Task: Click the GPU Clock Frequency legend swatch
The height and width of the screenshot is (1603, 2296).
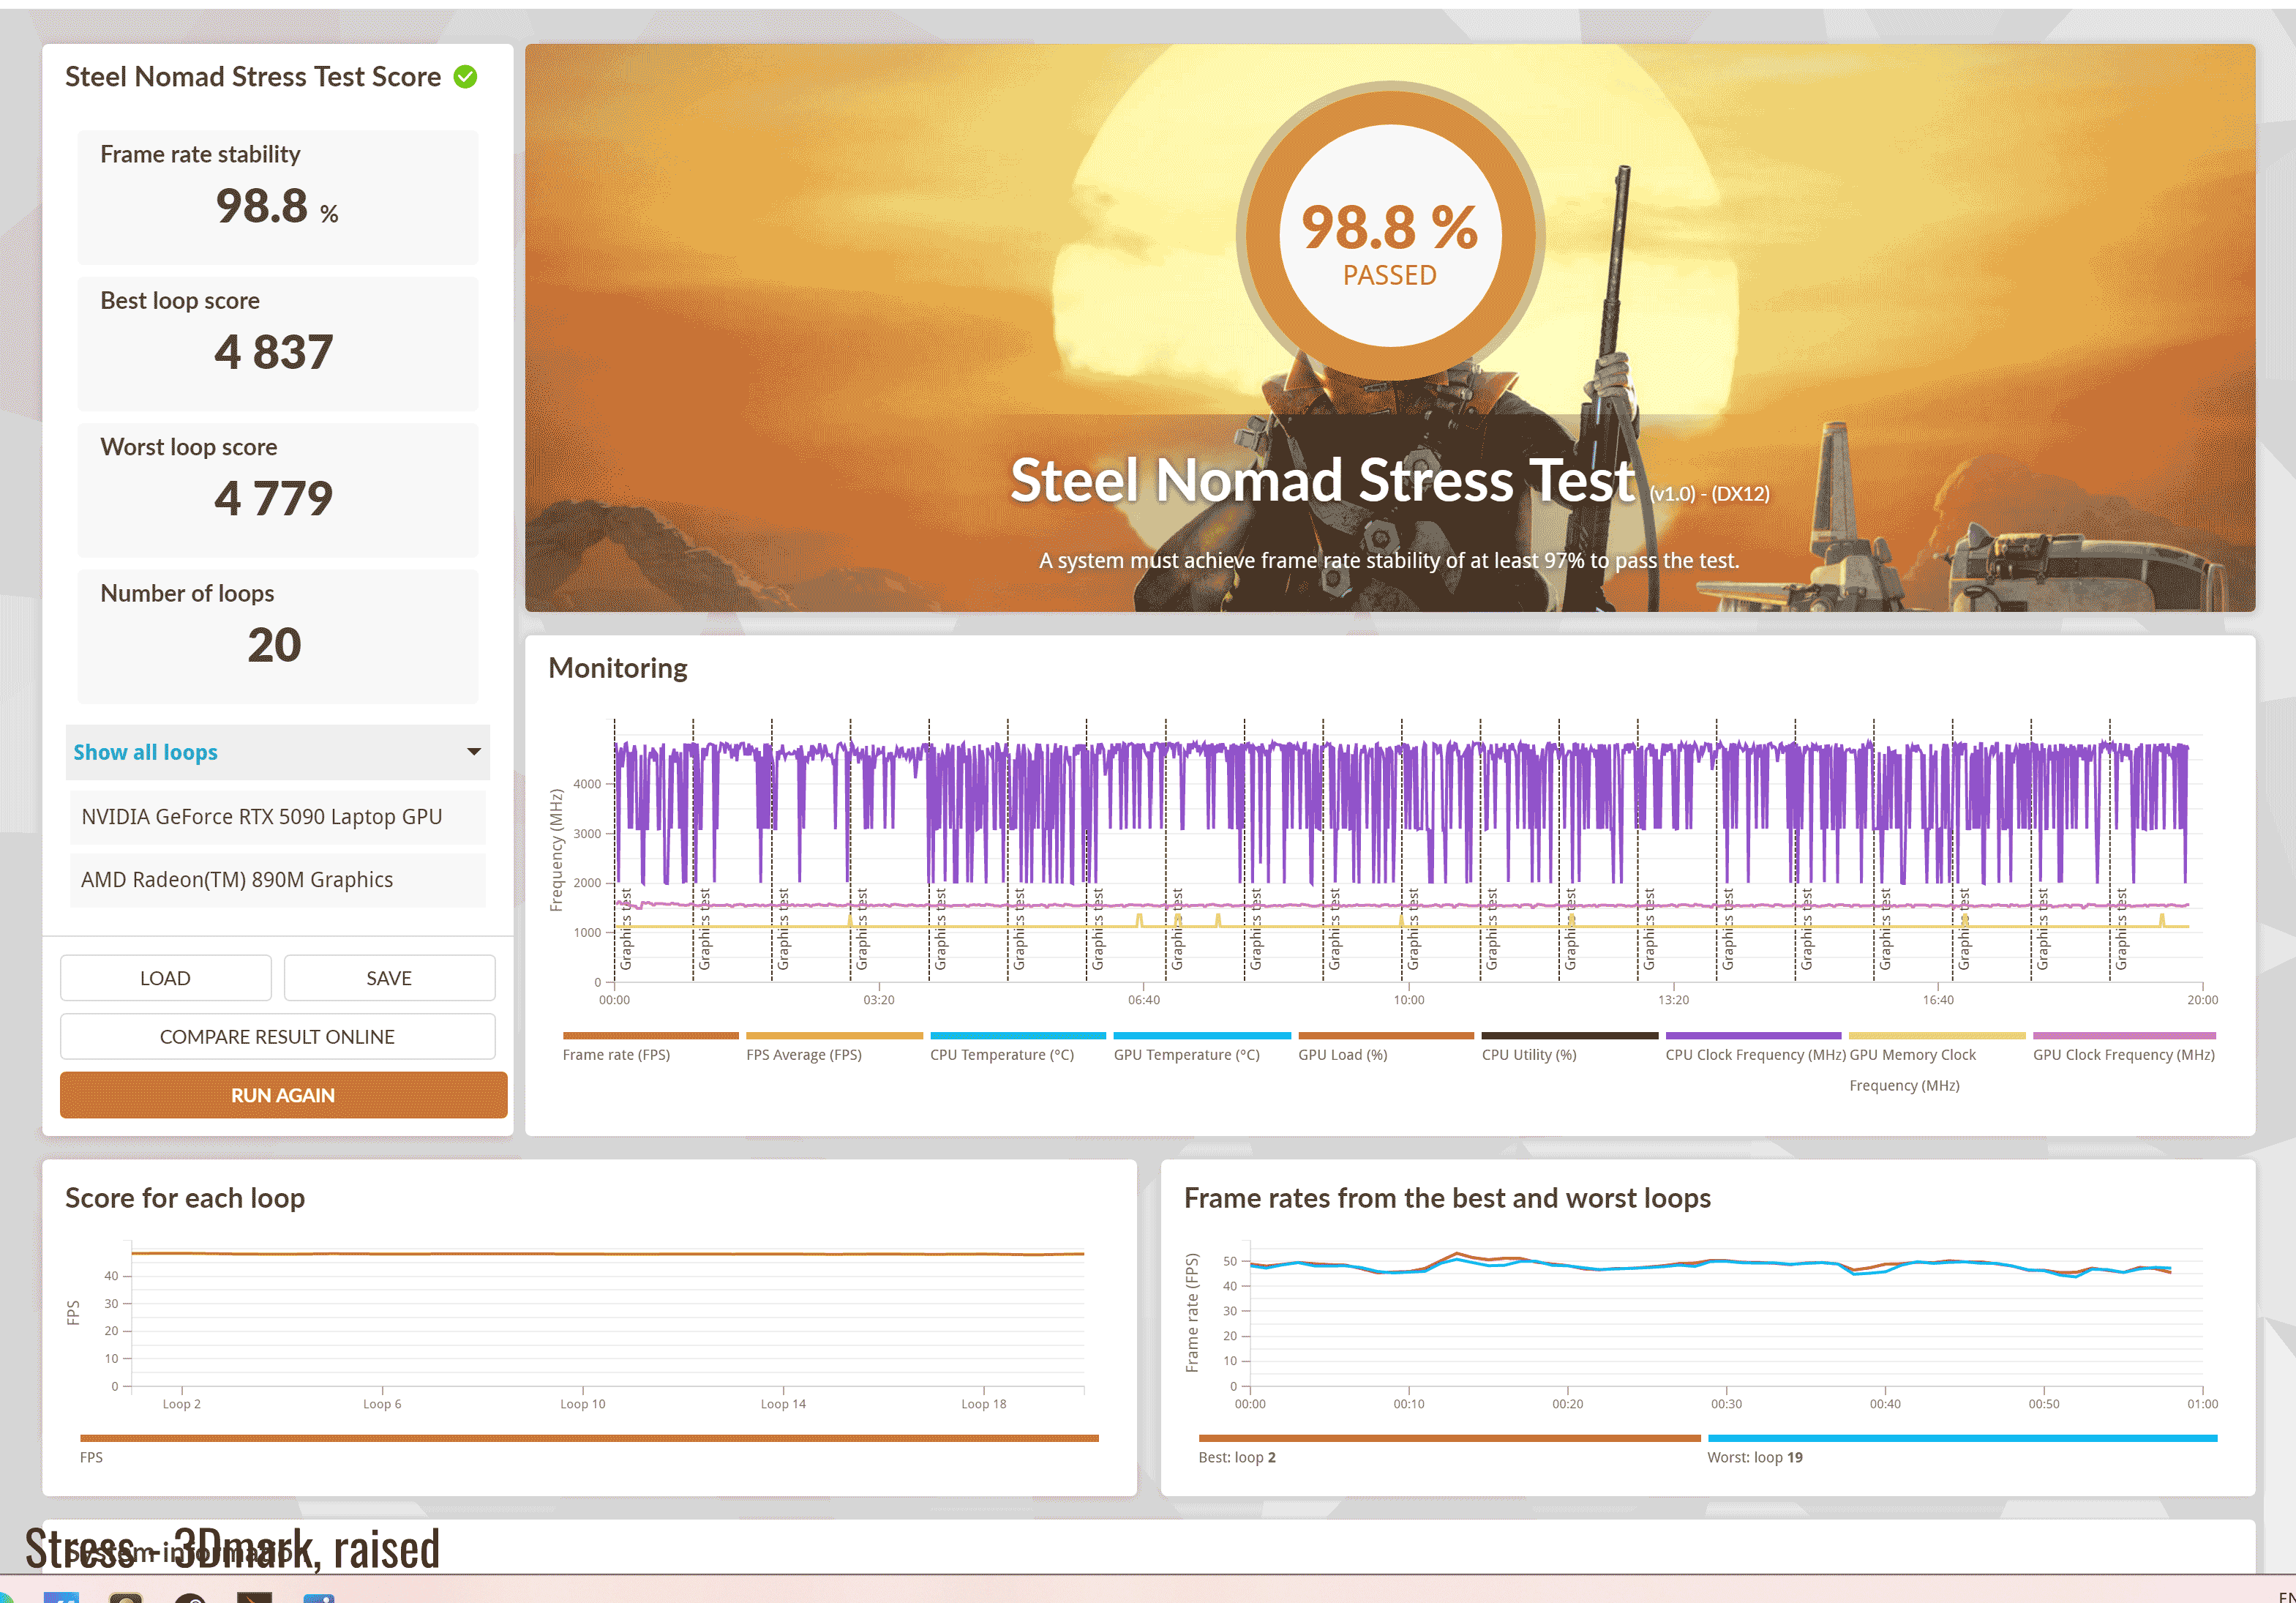Action: pyautogui.click(x=2123, y=1036)
